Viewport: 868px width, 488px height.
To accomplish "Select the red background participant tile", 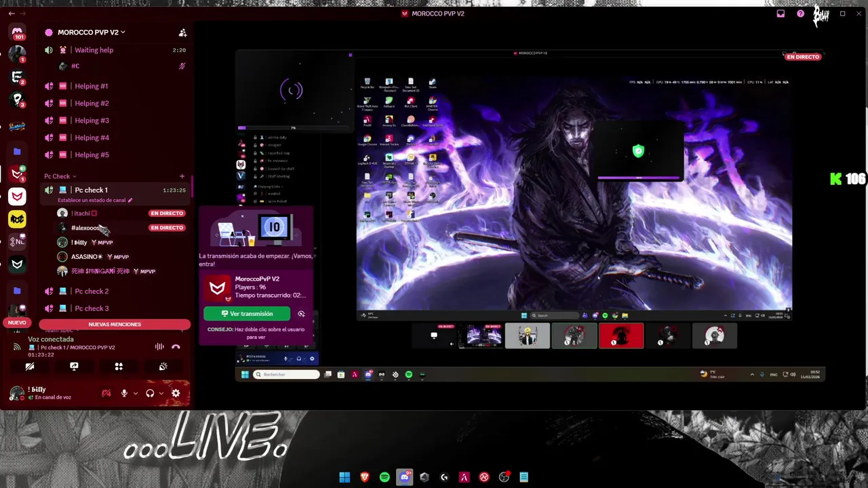I will click(621, 335).
